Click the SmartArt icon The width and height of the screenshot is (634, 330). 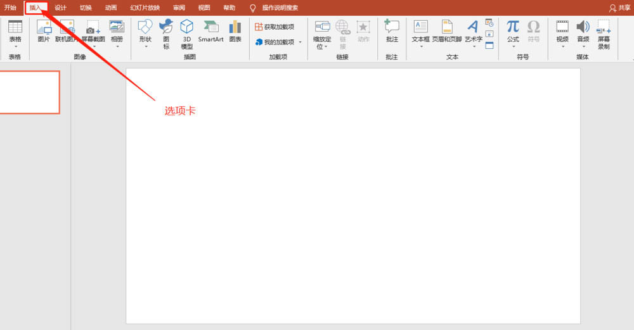(210, 27)
